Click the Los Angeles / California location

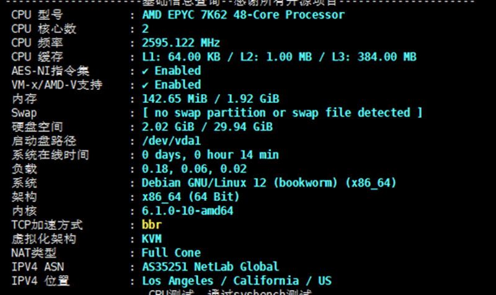click(236, 281)
